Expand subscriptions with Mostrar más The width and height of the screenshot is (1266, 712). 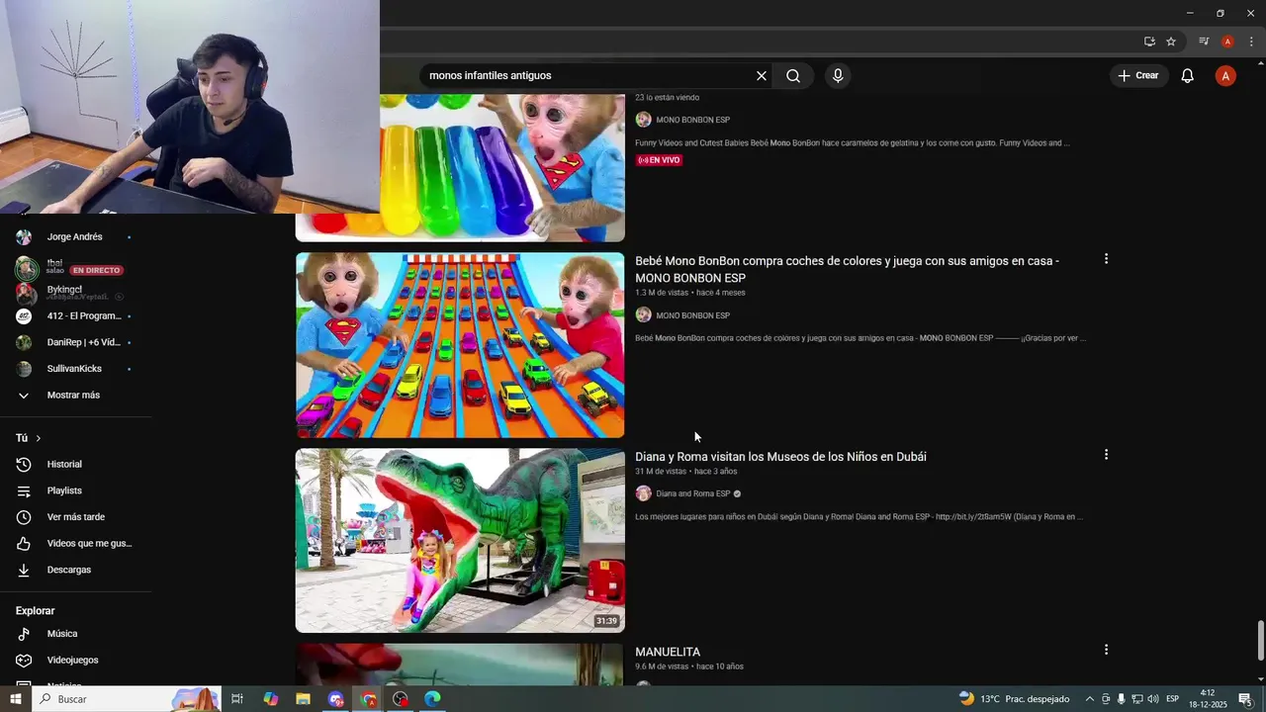tap(75, 395)
